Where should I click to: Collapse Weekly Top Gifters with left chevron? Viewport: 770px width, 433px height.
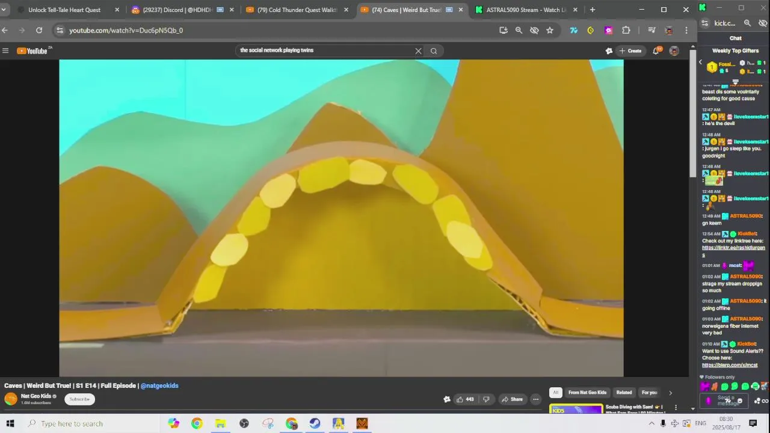700,63
